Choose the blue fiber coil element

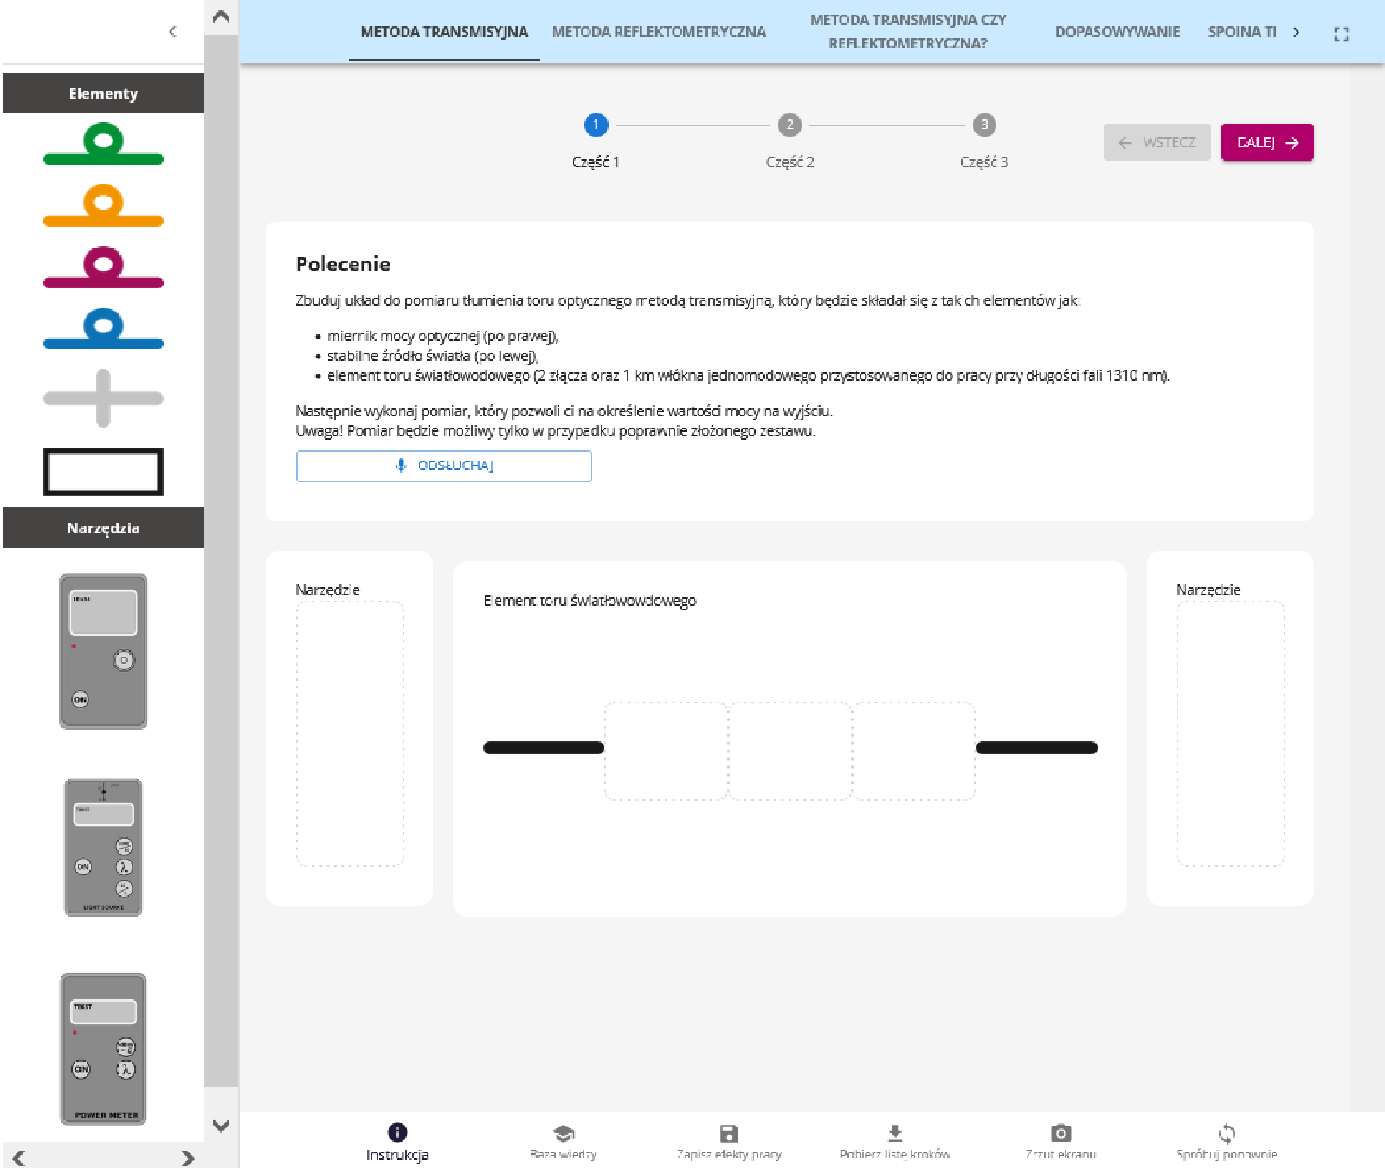click(x=103, y=330)
